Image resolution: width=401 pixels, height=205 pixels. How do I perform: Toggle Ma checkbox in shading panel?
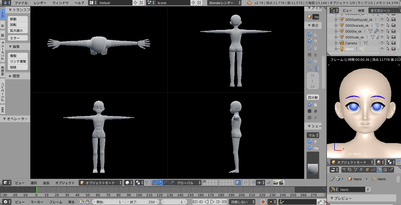tap(310, 148)
